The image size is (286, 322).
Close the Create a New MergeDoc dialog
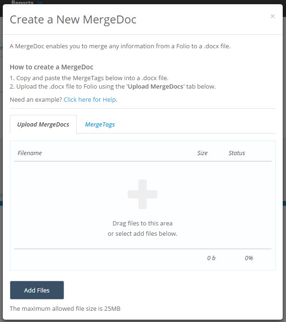[272, 16]
